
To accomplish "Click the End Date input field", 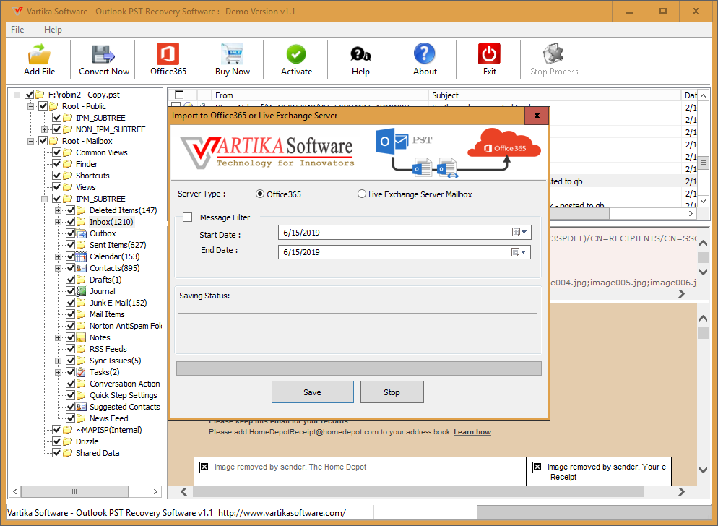I will [x=405, y=252].
